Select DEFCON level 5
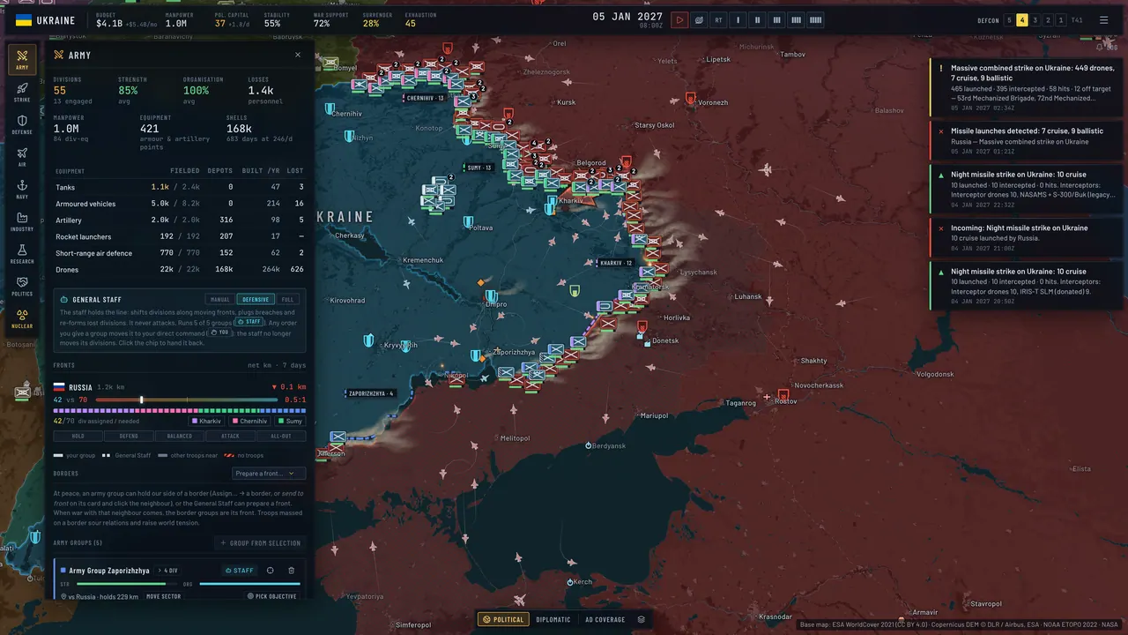The height and width of the screenshot is (635, 1128). coord(1010,19)
